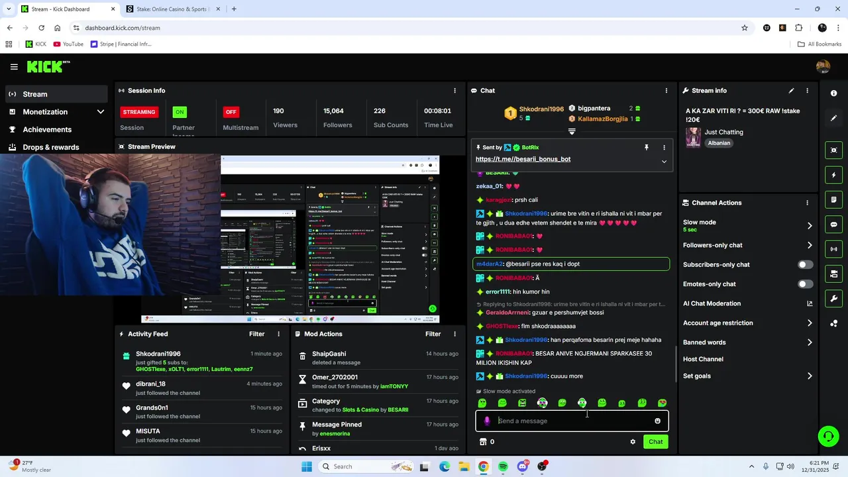Open Stream in the left sidebar

click(56, 94)
